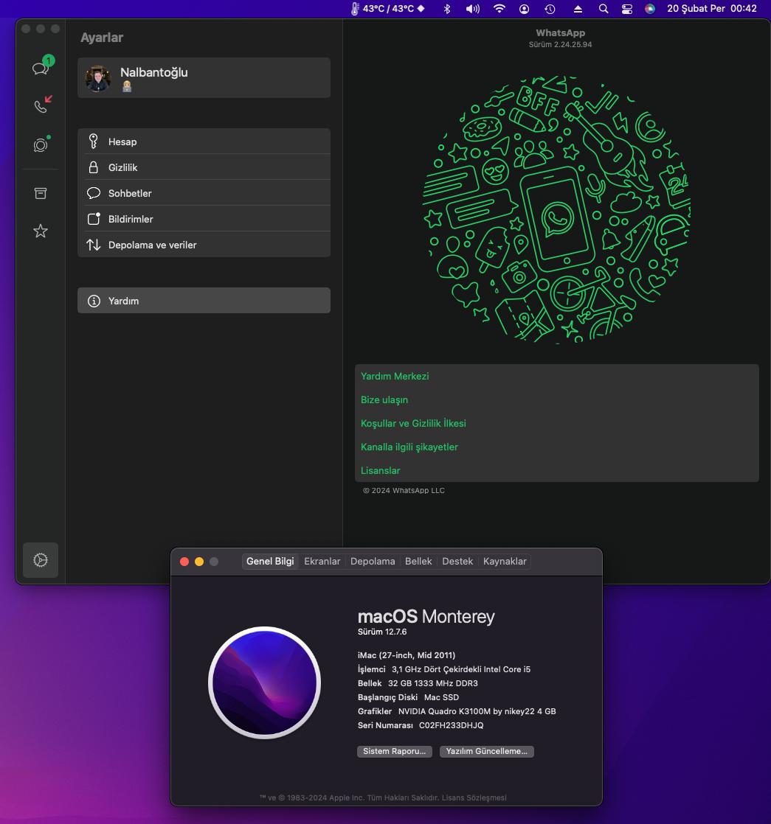The image size is (771, 824).
Task: Click the macOS Monterey logo image
Action: (x=265, y=682)
